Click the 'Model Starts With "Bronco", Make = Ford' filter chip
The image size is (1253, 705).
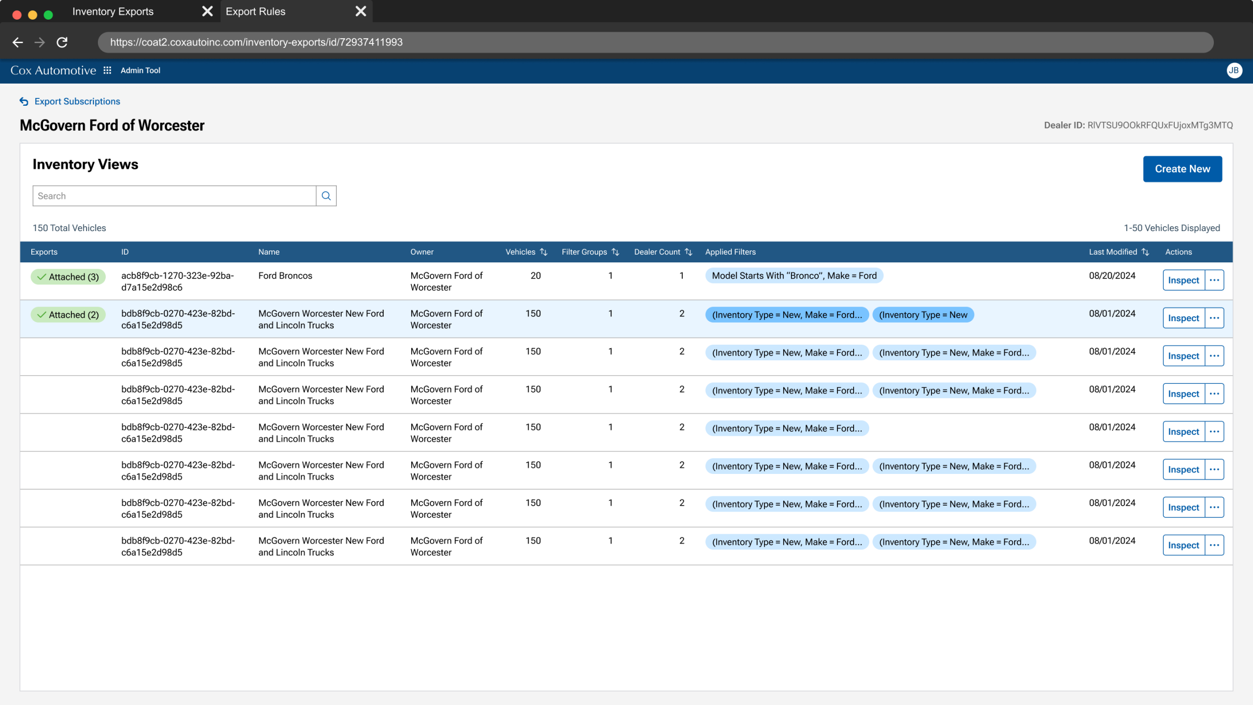[794, 276]
